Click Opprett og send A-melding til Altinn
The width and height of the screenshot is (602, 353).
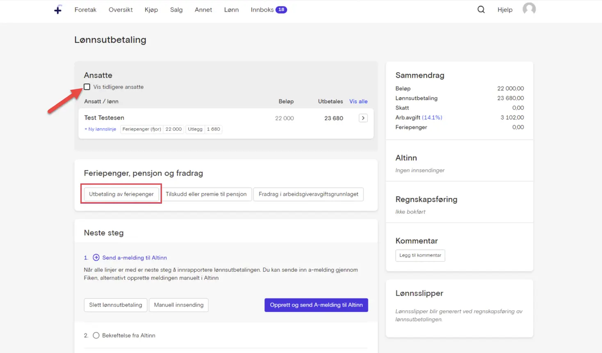click(316, 305)
